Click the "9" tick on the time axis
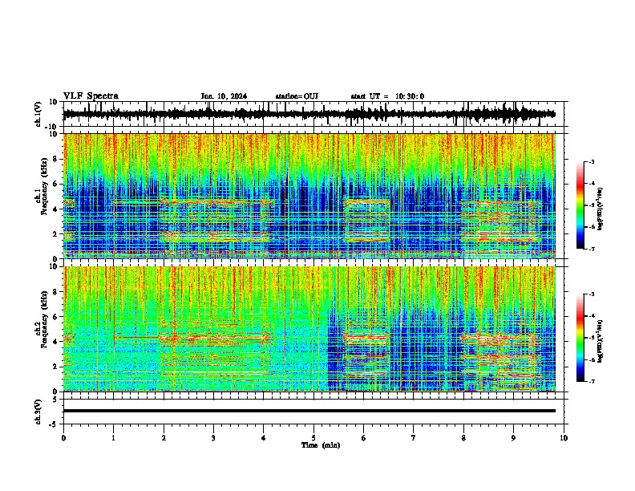635x491 pixels. 513,438
